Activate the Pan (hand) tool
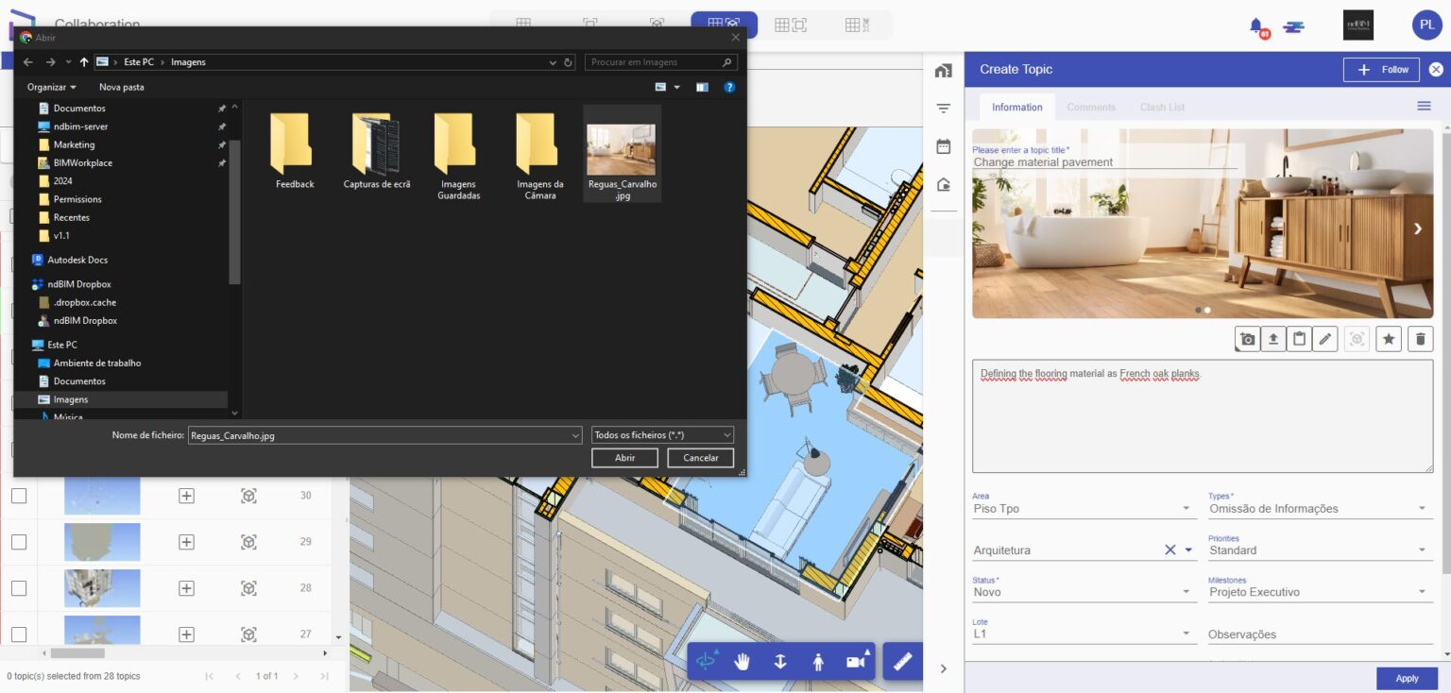The width and height of the screenshot is (1451, 693). coord(743,661)
